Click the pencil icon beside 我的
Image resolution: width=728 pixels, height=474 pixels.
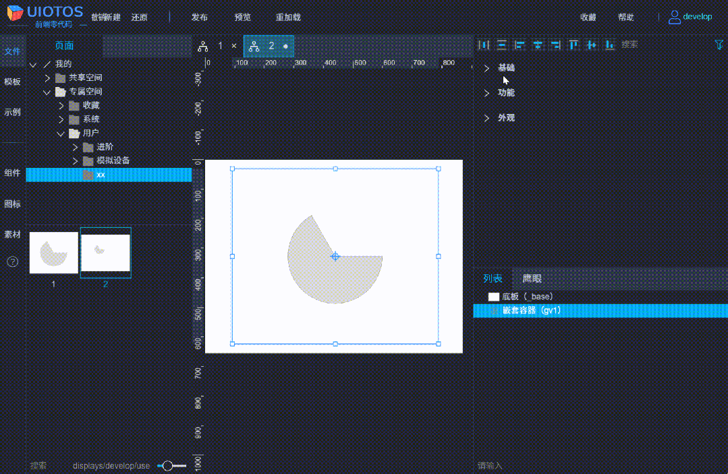(x=47, y=64)
